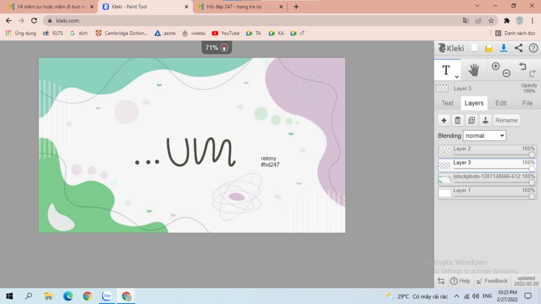Open the Blending mode dropdown
Screen dimensions: 541x304
(484, 136)
